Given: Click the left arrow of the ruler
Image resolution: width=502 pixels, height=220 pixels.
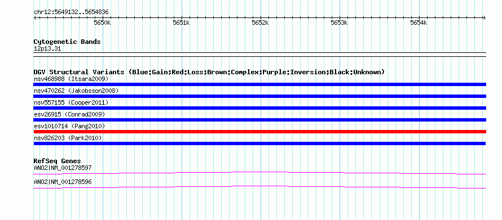Looking at the screenshot, I should (35, 18).
